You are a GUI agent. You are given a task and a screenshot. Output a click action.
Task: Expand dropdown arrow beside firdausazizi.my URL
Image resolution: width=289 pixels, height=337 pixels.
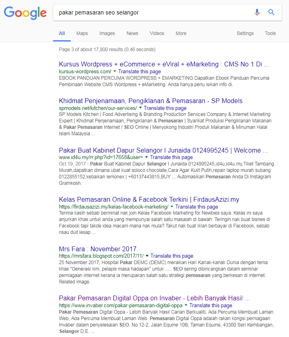pyautogui.click(x=172, y=206)
